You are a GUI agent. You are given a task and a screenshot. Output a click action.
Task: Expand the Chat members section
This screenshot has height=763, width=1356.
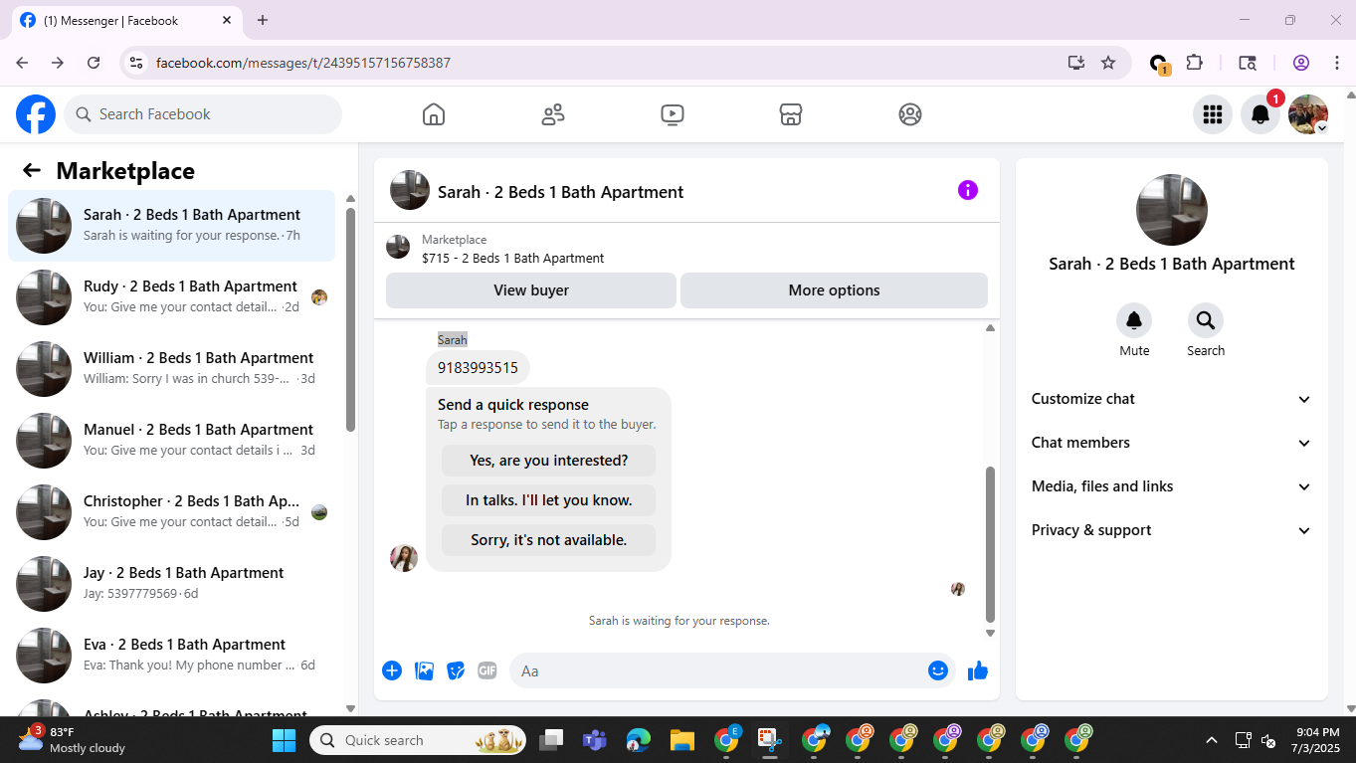(x=1172, y=443)
